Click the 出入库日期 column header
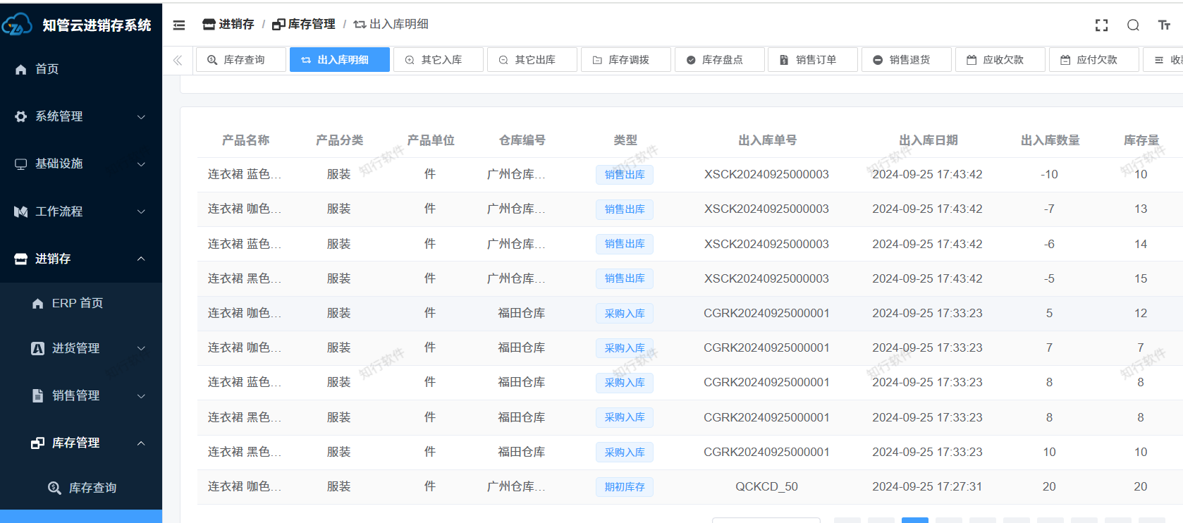 coord(928,140)
